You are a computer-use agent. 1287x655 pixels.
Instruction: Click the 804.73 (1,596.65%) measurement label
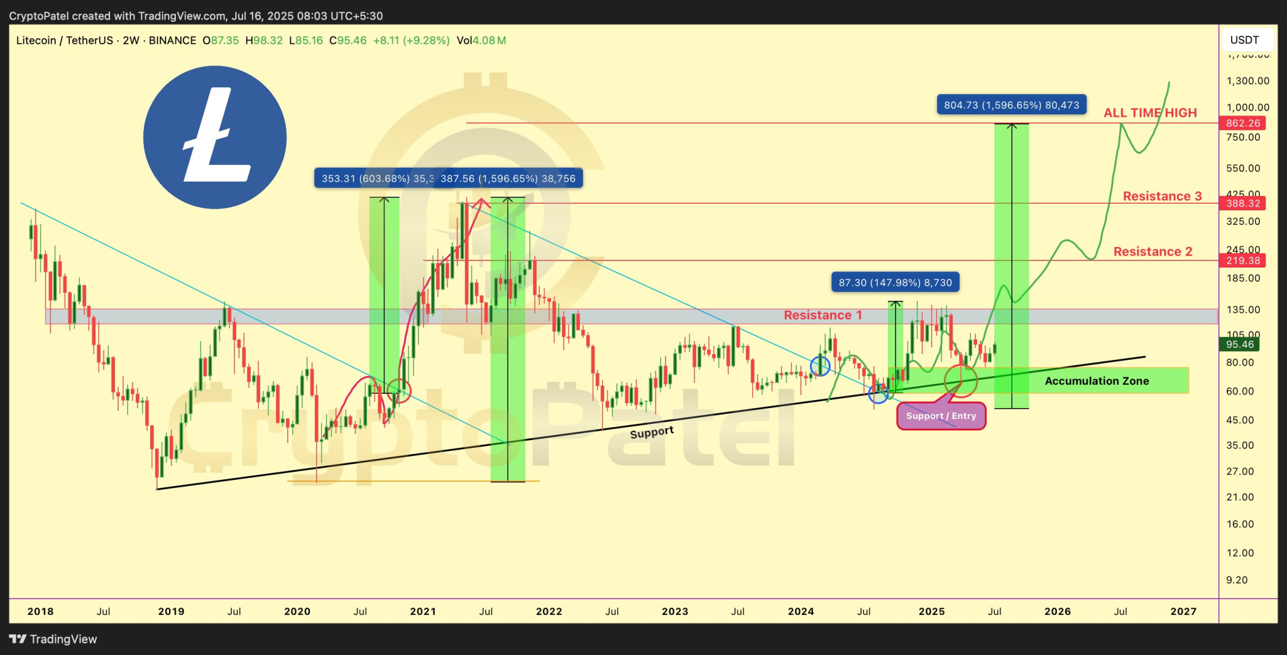pyautogui.click(x=1011, y=105)
